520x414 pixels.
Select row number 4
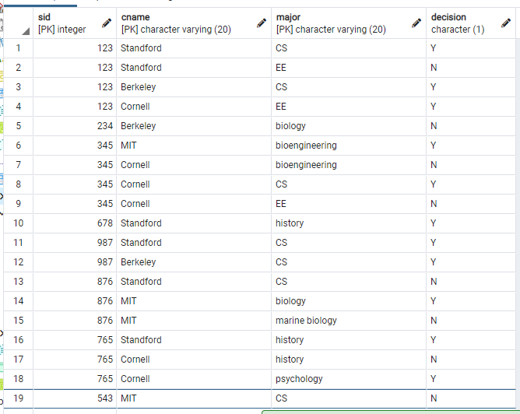pos(18,107)
